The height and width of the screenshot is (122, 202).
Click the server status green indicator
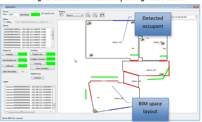(x=35, y=14)
